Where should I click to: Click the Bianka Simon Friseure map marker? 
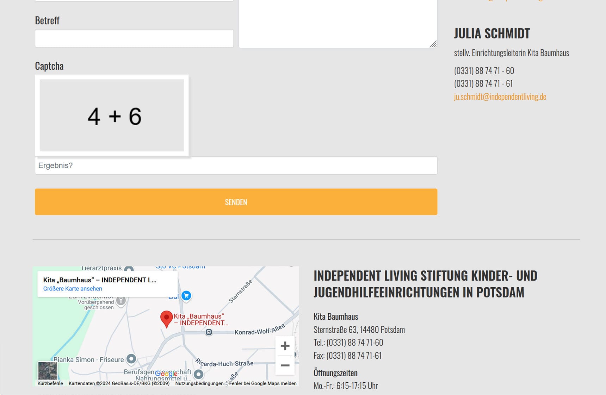tap(131, 359)
